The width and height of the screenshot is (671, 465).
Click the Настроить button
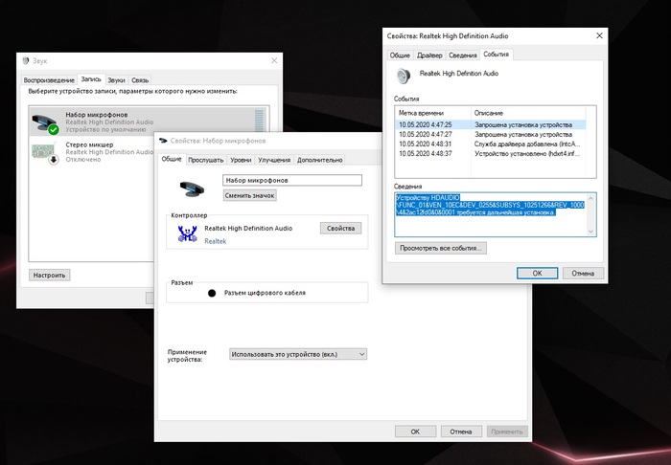point(50,275)
